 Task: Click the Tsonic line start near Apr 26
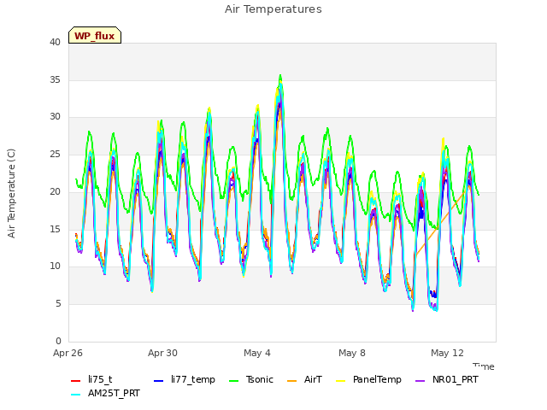click(x=76, y=180)
